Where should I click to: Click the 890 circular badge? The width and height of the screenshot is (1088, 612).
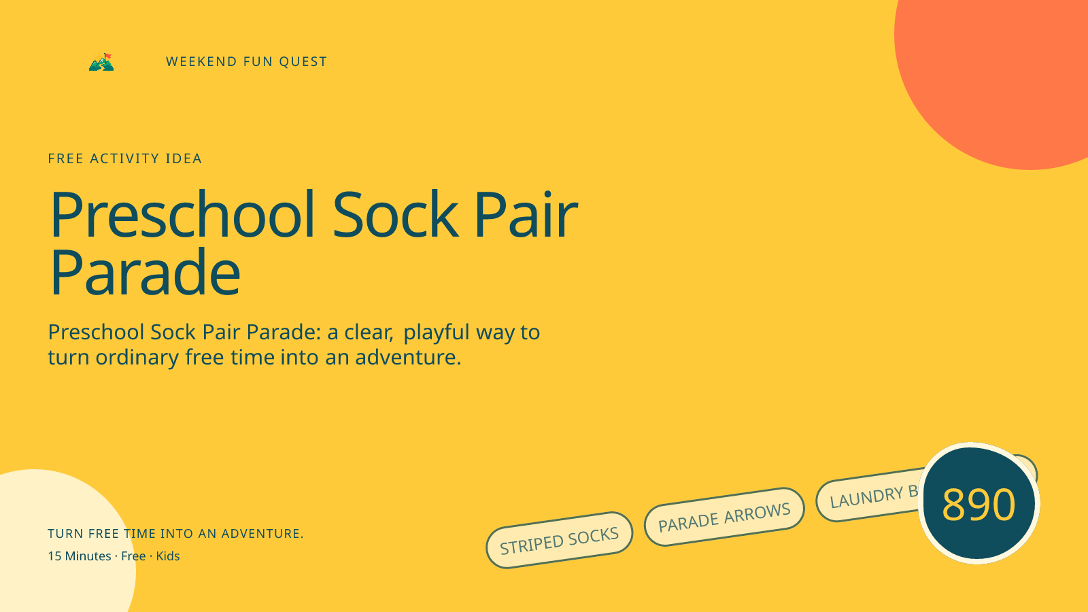click(979, 503)
